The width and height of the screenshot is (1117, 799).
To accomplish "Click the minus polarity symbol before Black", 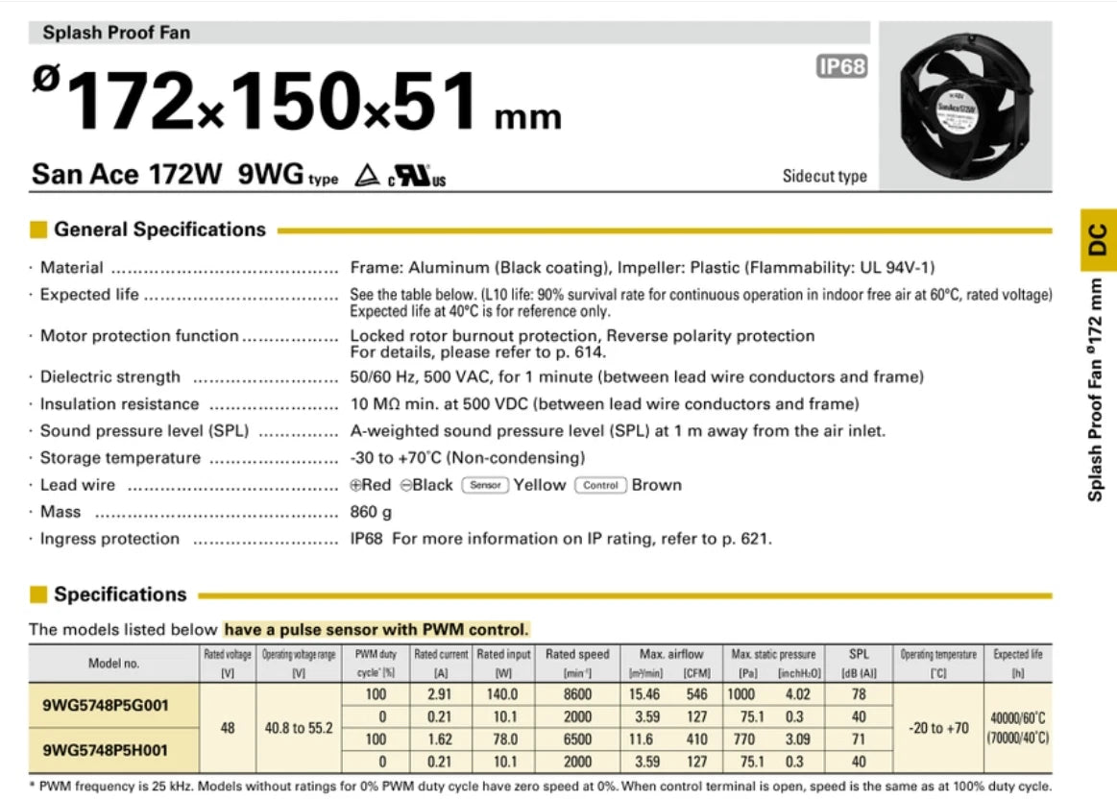I will [x=406, y=485].
